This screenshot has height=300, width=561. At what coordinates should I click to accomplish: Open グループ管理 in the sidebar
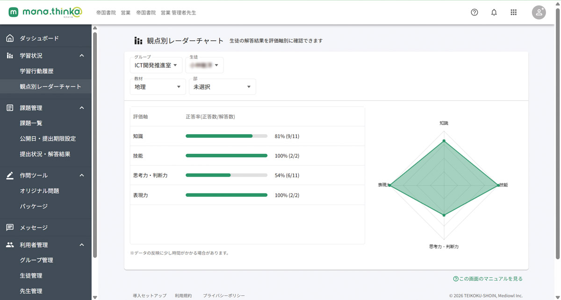tap(36, 260)
